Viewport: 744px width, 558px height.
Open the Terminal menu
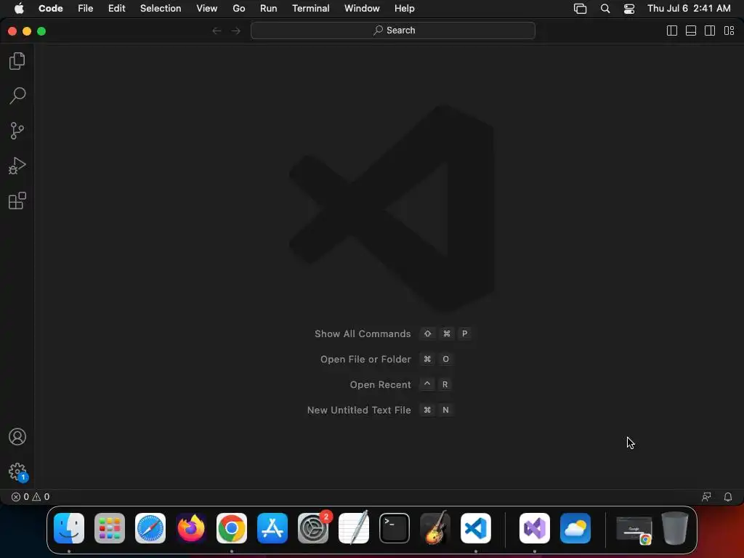pyautogui.click(x=311, y=9)
